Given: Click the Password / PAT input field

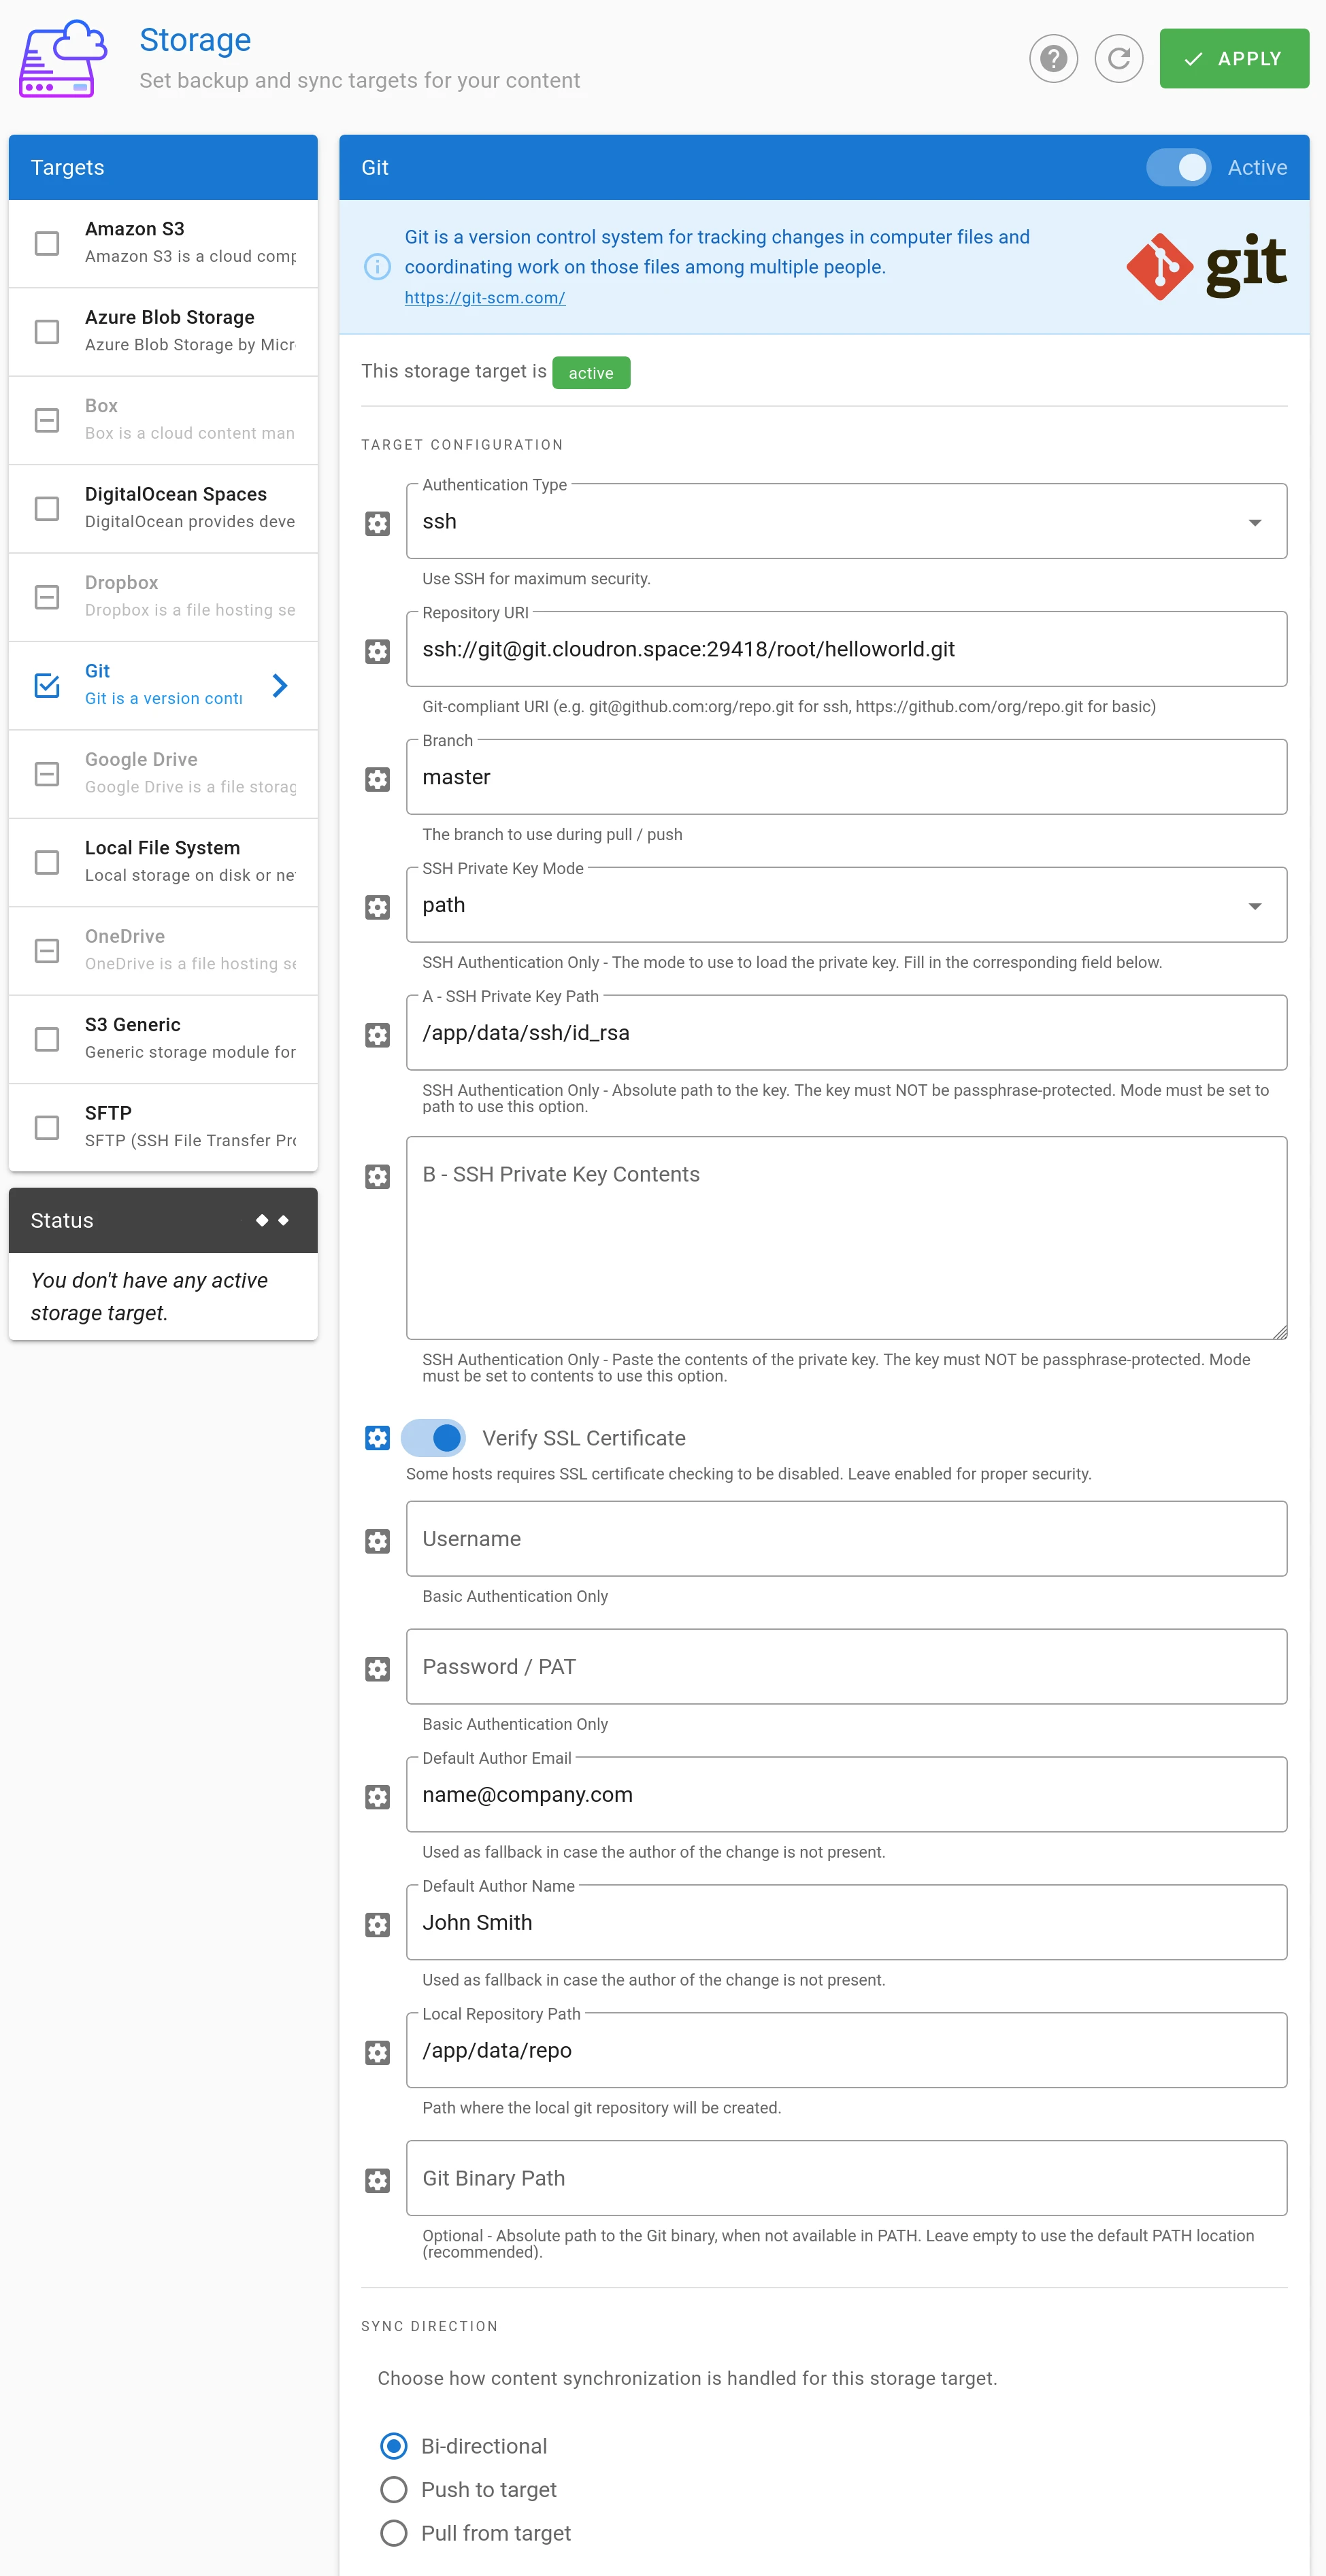Looking at the screenshot, I should click(x=846, y=1666).
